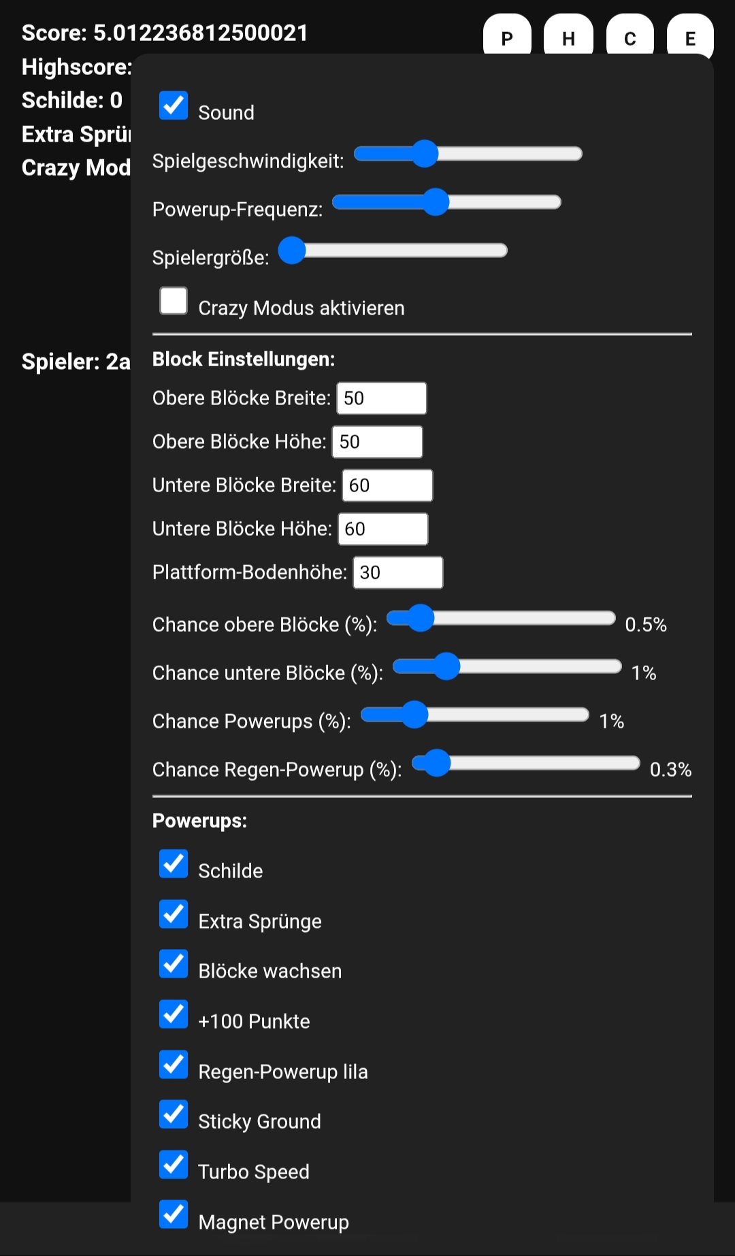Disable Regen-Powerup lila checkbox
Viewport: 735px width, 1256px height.
pos(174,1065)
